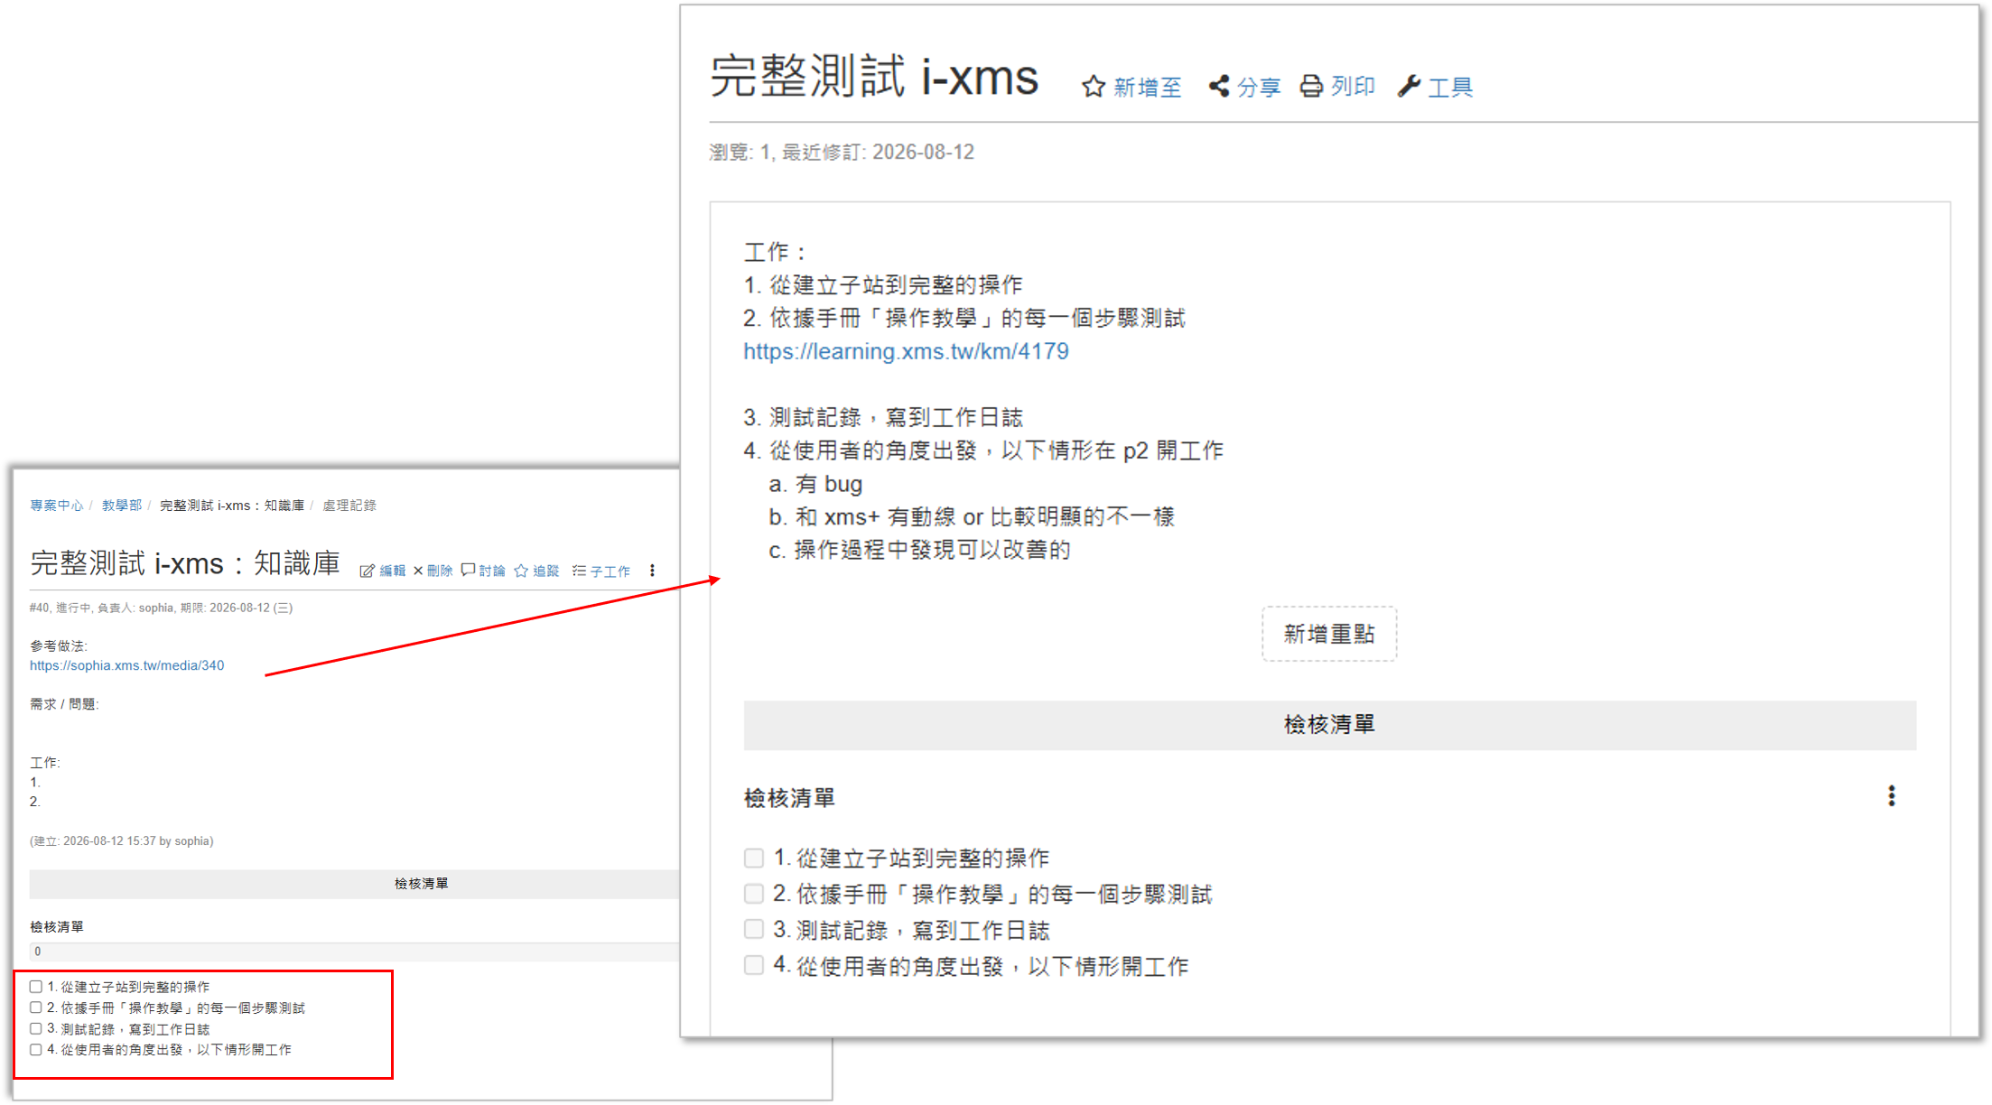
Task: Click the 新增重點 dashed button
Action: coord(1329,634)
